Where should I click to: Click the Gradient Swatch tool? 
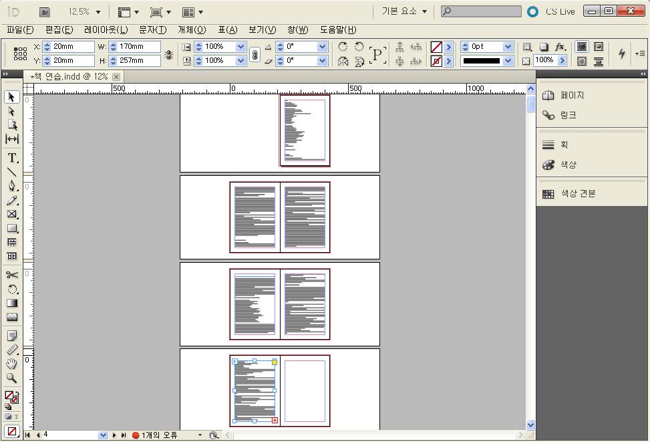[x=12, y=303]
